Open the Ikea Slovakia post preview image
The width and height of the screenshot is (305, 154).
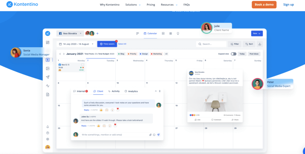tap(215, 99)
